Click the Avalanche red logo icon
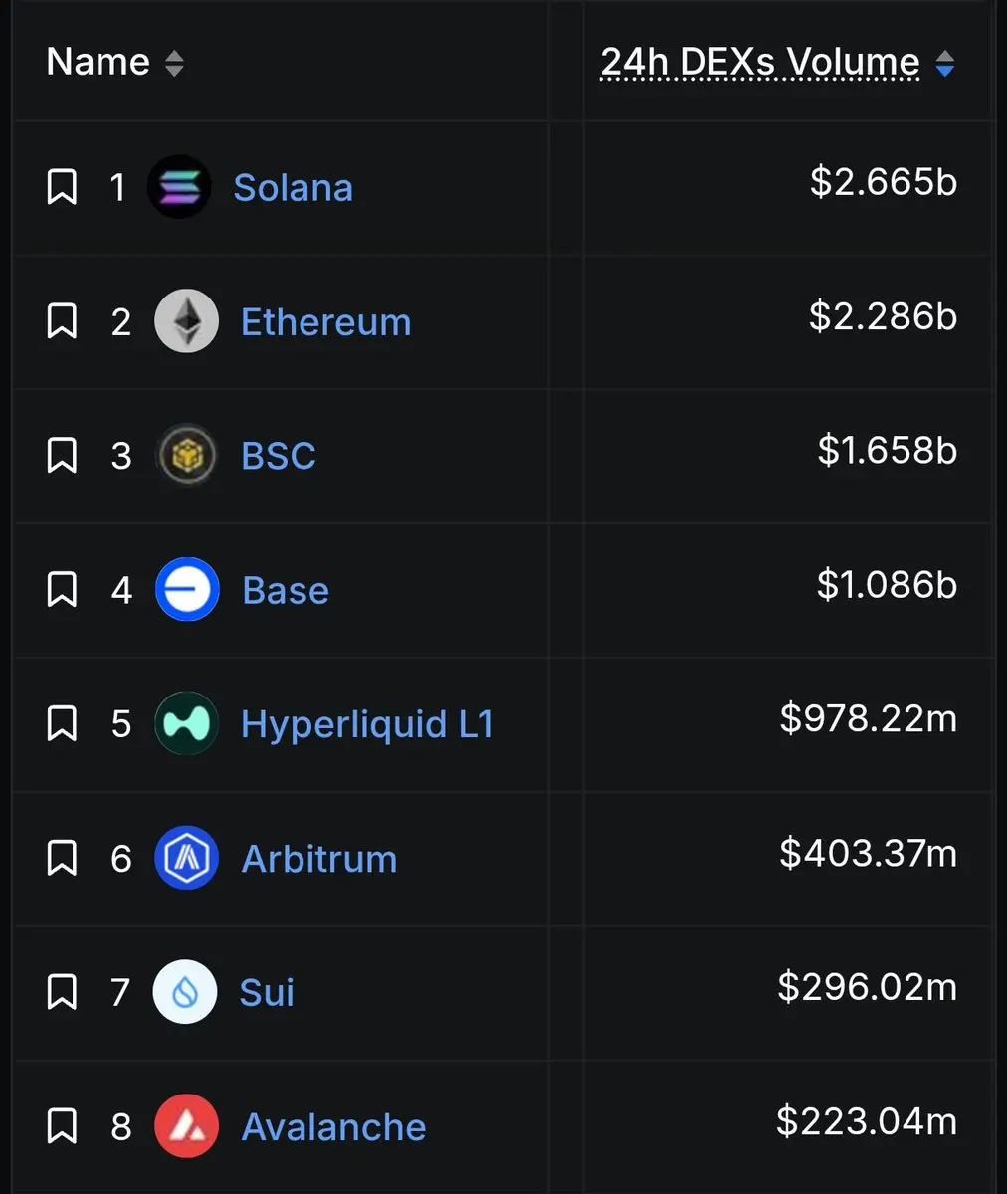The height and width of the screenshot is (1194, 1007). pos(186,1126)
